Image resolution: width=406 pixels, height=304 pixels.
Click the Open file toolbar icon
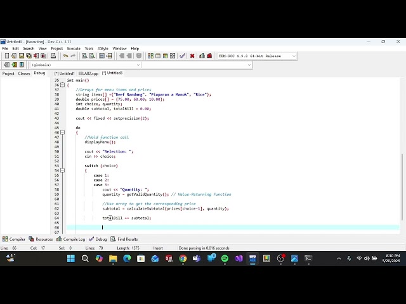[x=14, y=56]
